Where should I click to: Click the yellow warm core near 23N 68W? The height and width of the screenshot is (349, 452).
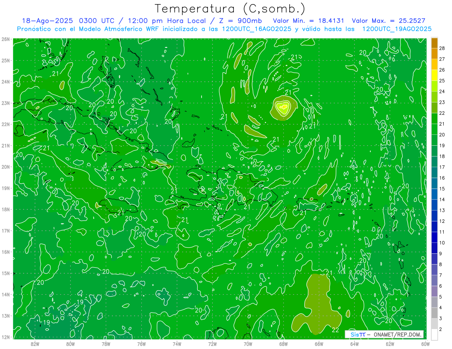(x=283, y=107)
